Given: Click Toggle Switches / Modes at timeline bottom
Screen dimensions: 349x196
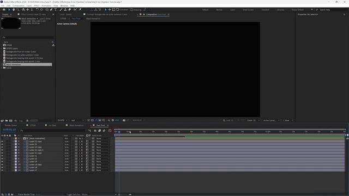Looking at the screenshot, I should 77,194.
